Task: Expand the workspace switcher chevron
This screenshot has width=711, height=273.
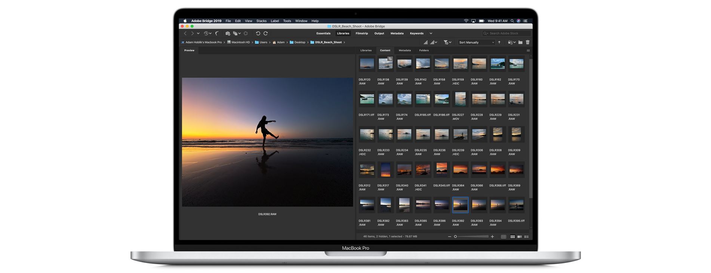Action: 431,34
